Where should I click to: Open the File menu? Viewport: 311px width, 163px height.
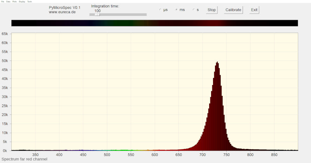coord(2,2)
